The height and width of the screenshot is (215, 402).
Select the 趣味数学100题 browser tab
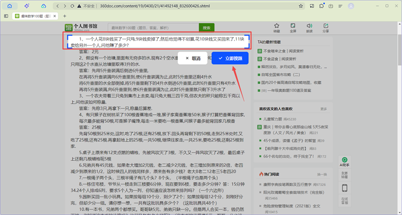tap(35, 16)
